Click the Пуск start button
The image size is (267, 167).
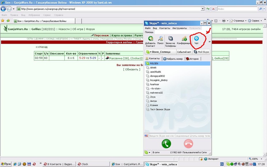point(6,164)
